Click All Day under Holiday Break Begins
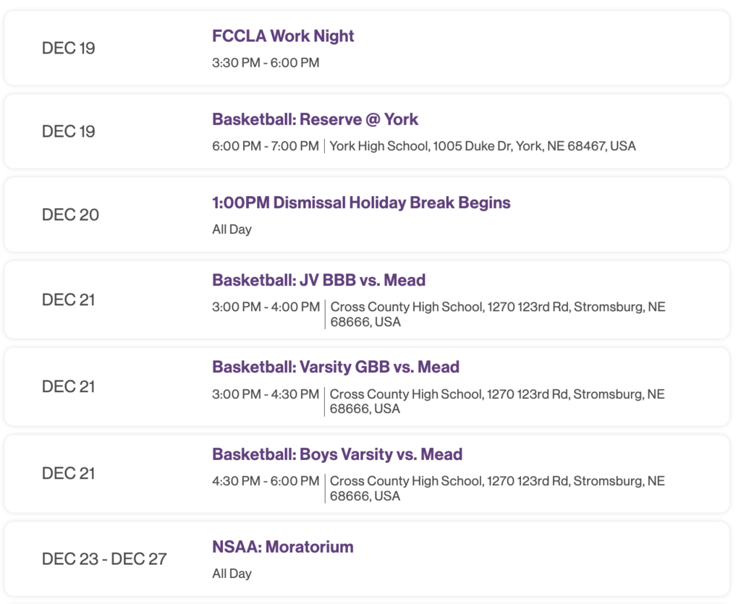Image resolution: width=741 pixels, height=604 pixels. 232,229
